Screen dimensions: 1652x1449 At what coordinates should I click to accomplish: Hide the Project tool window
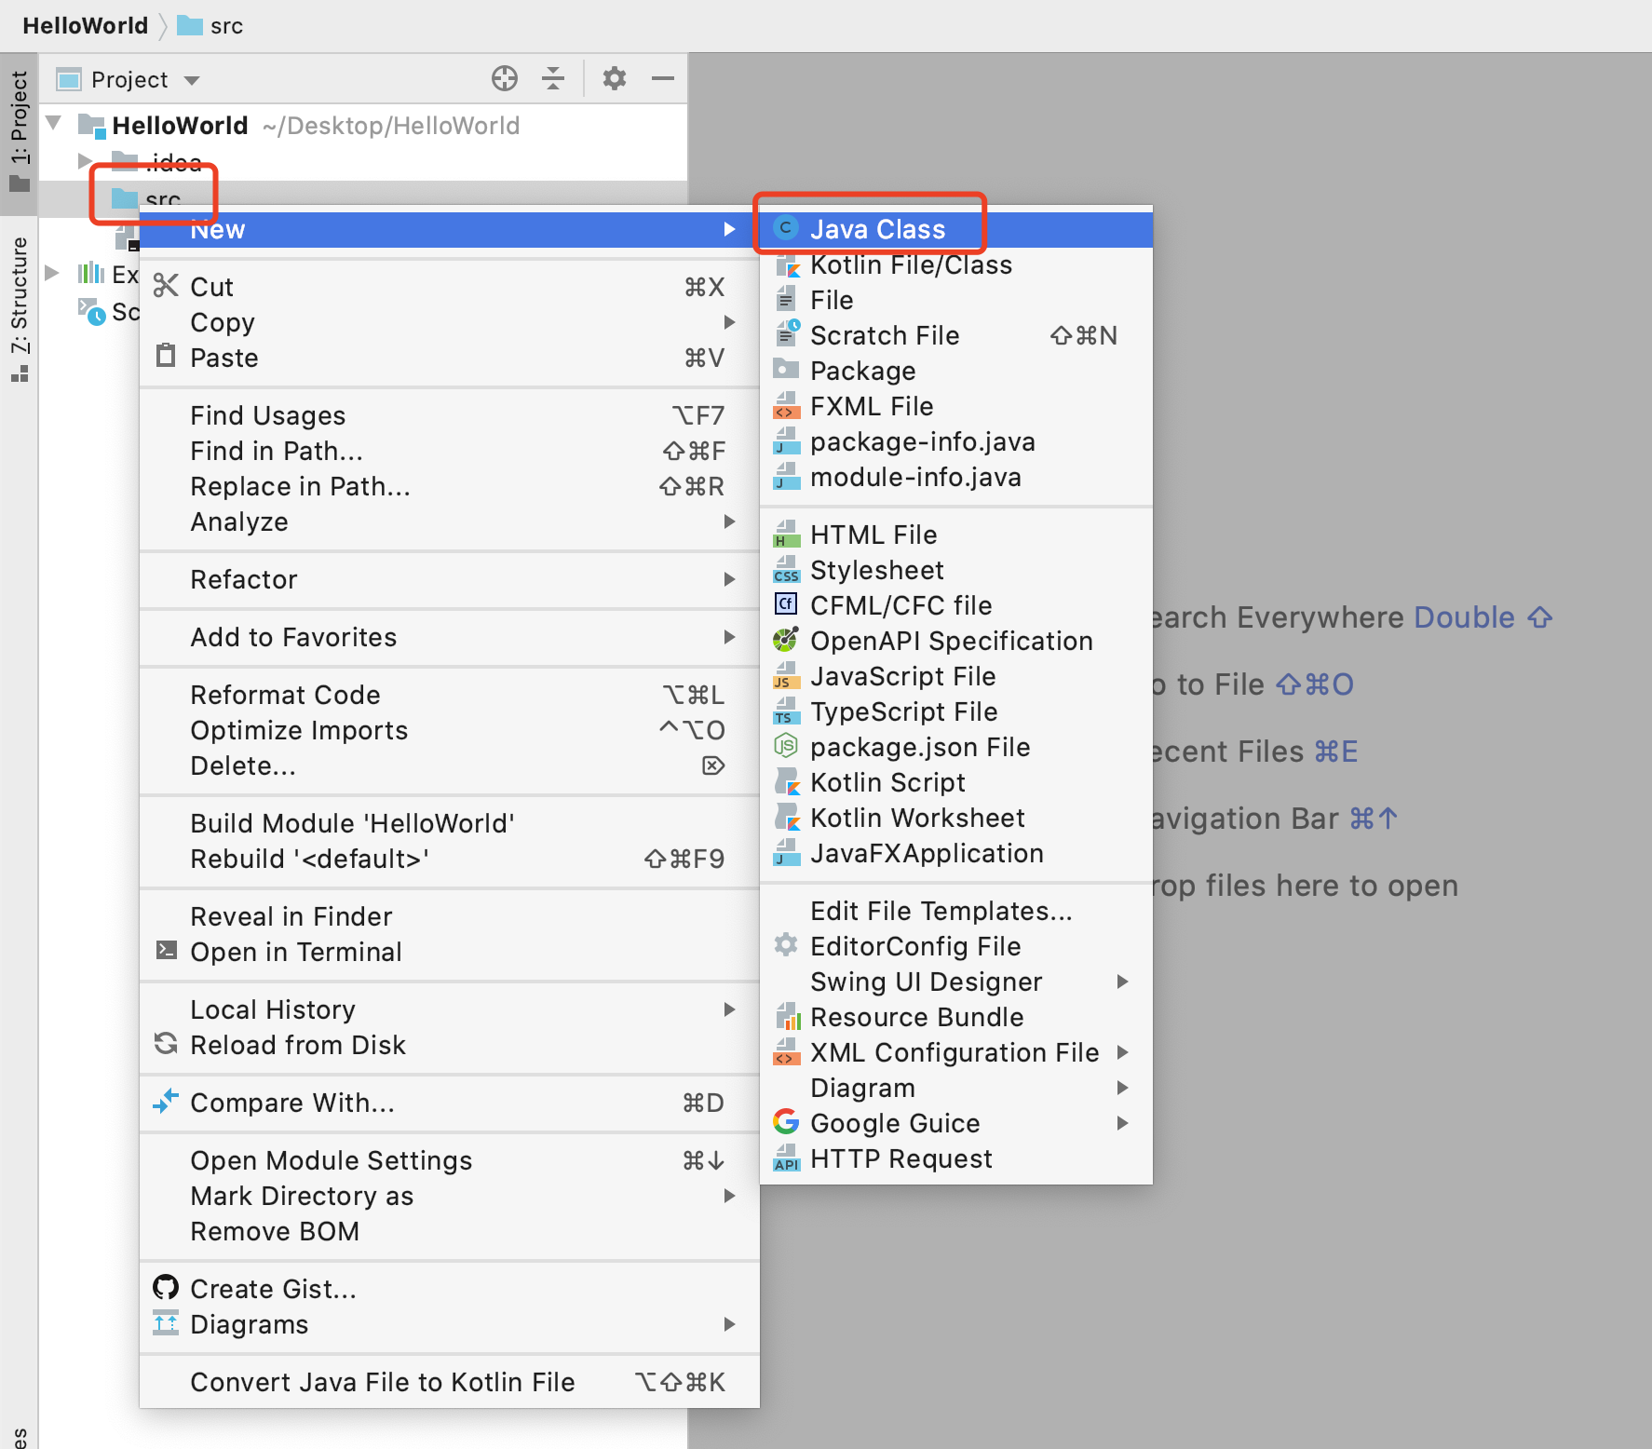663,79
